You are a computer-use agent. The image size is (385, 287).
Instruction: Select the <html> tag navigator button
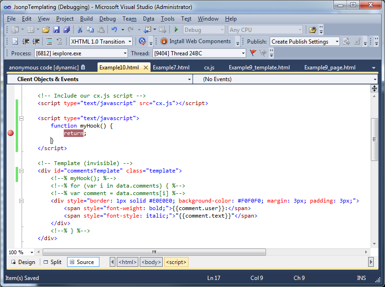coord(128,262)
